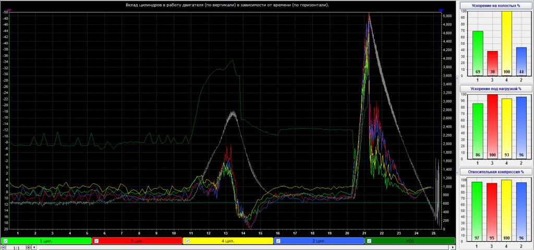Click the red 3 цил. legend label
Image resolution: width=534 pixels, height=250 pixels.
[x=137, y=241]
